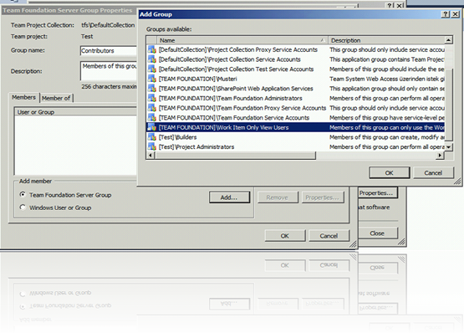The width and height of the screenshot is (464, 333).
Task: Click the scroll left arrow of the groups list
Action: click(x=150, y=156)
